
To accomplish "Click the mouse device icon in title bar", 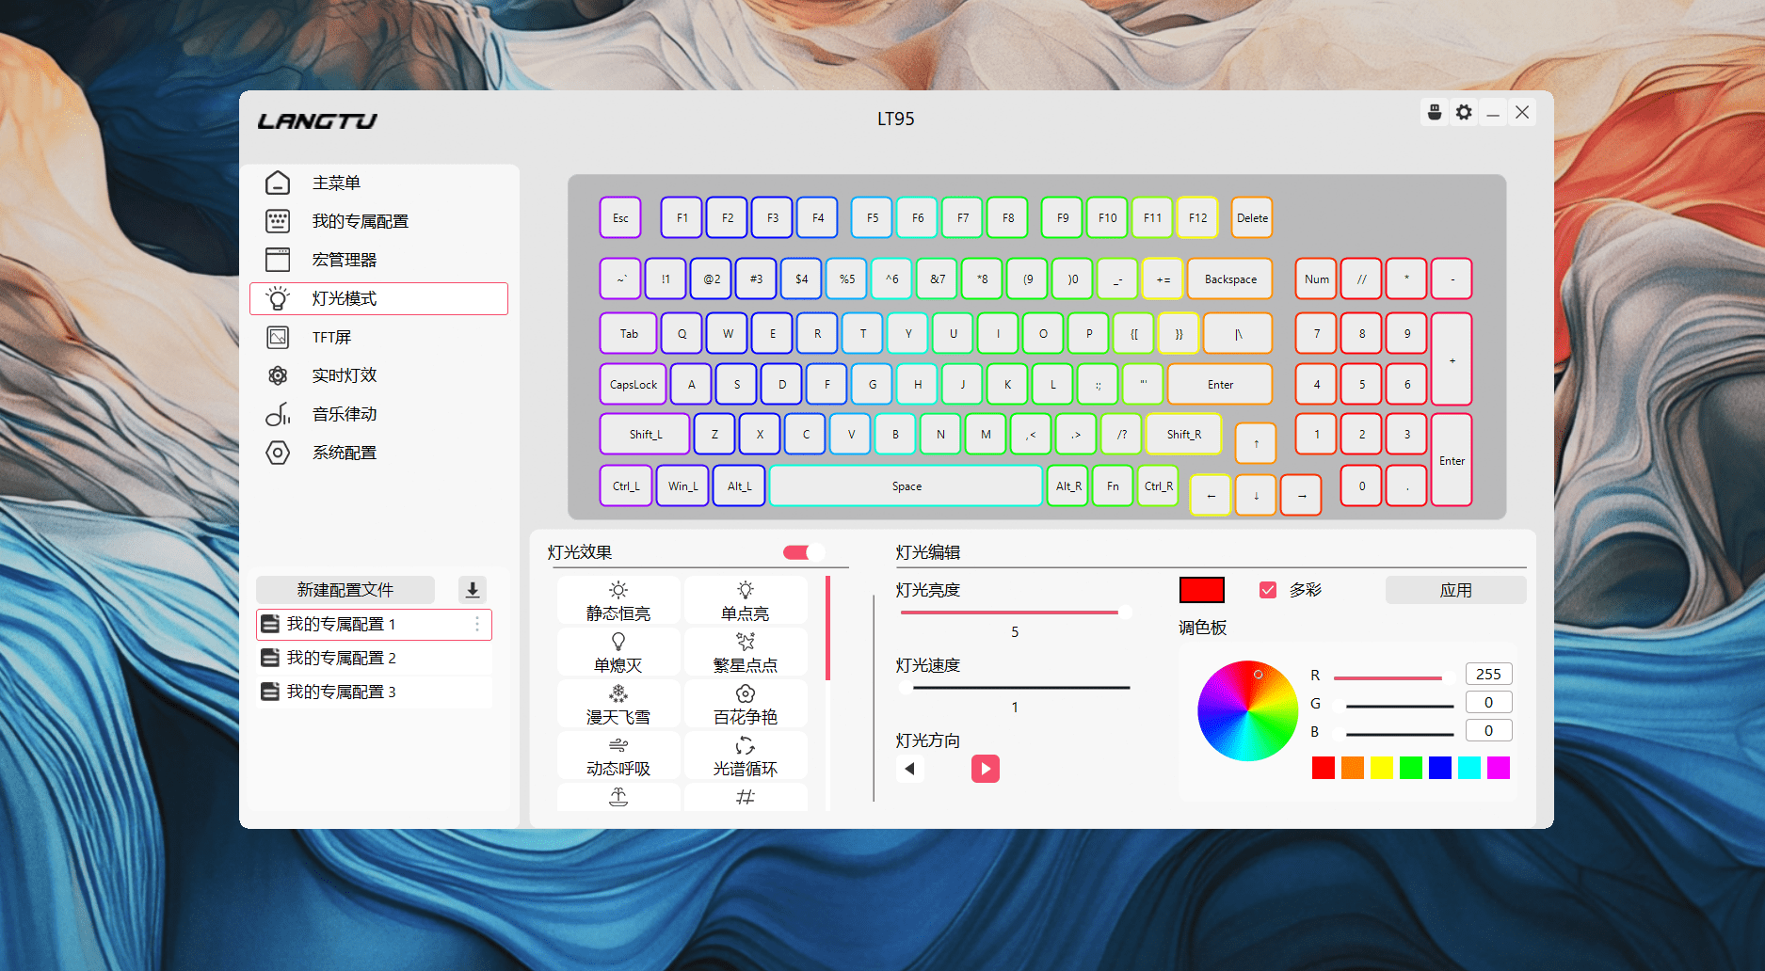I will click(x=1435, y=113).
